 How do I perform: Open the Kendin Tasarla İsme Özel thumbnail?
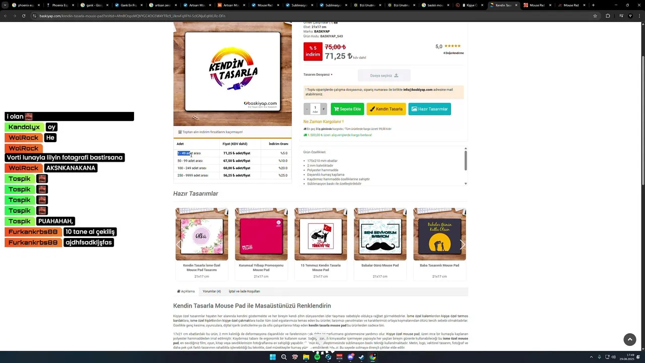(x=202, y=234)
